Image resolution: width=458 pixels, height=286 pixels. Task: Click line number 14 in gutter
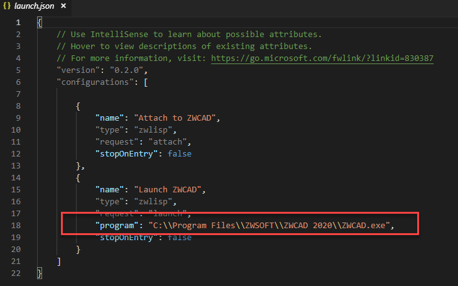coord(16,178)
